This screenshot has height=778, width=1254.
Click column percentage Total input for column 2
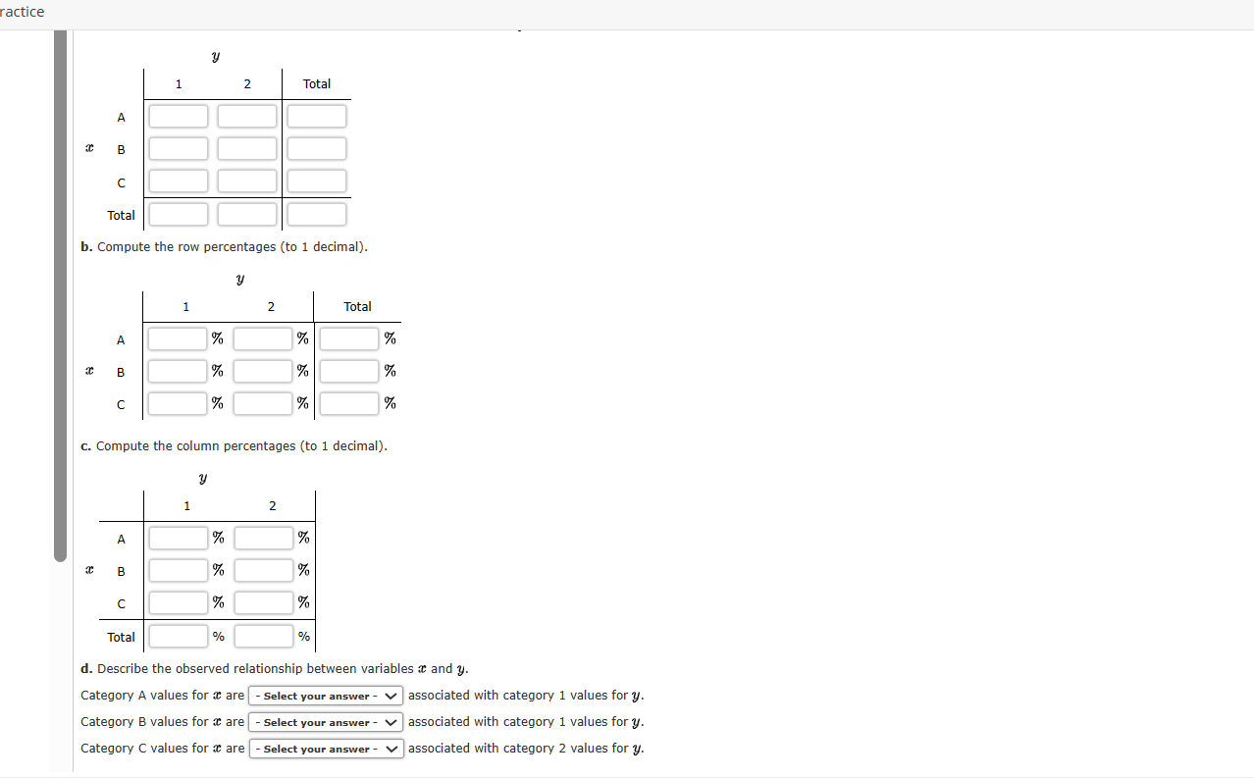coord(262,636)
